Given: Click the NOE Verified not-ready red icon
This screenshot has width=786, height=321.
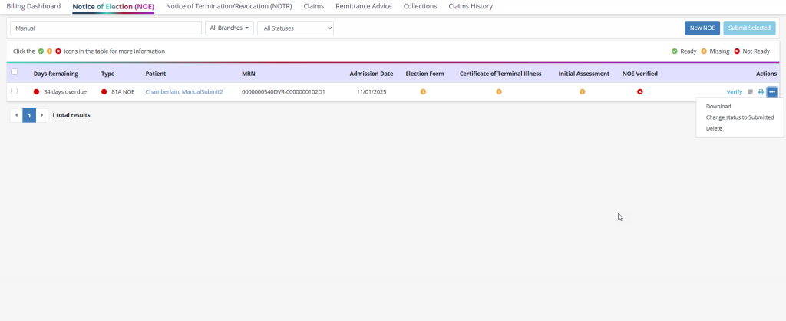Looking at the screenshot, I should [639, 91].
